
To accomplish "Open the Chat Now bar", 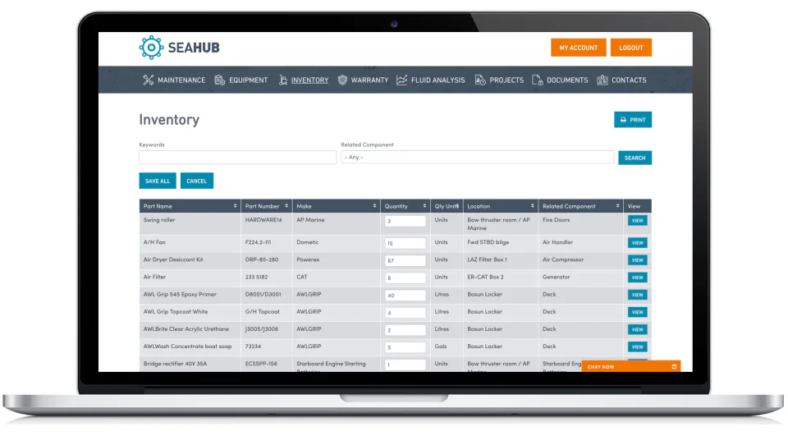I will click(630, 366).
